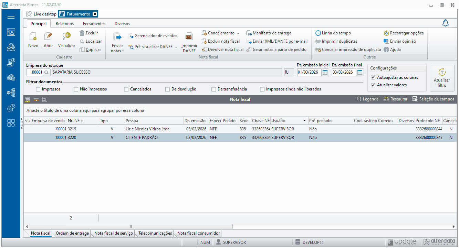
Task: Uncheck Autoajustar as colunas
Action: (x=373, y=77)
